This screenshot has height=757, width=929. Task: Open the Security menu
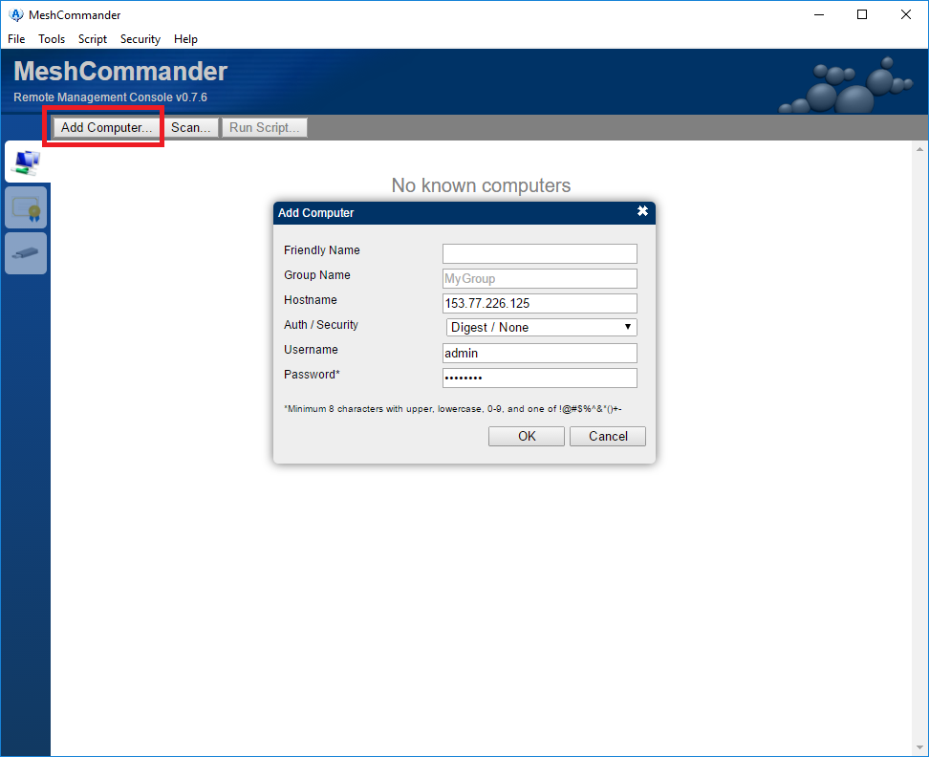pyautogui.click(x=140, y=39)
